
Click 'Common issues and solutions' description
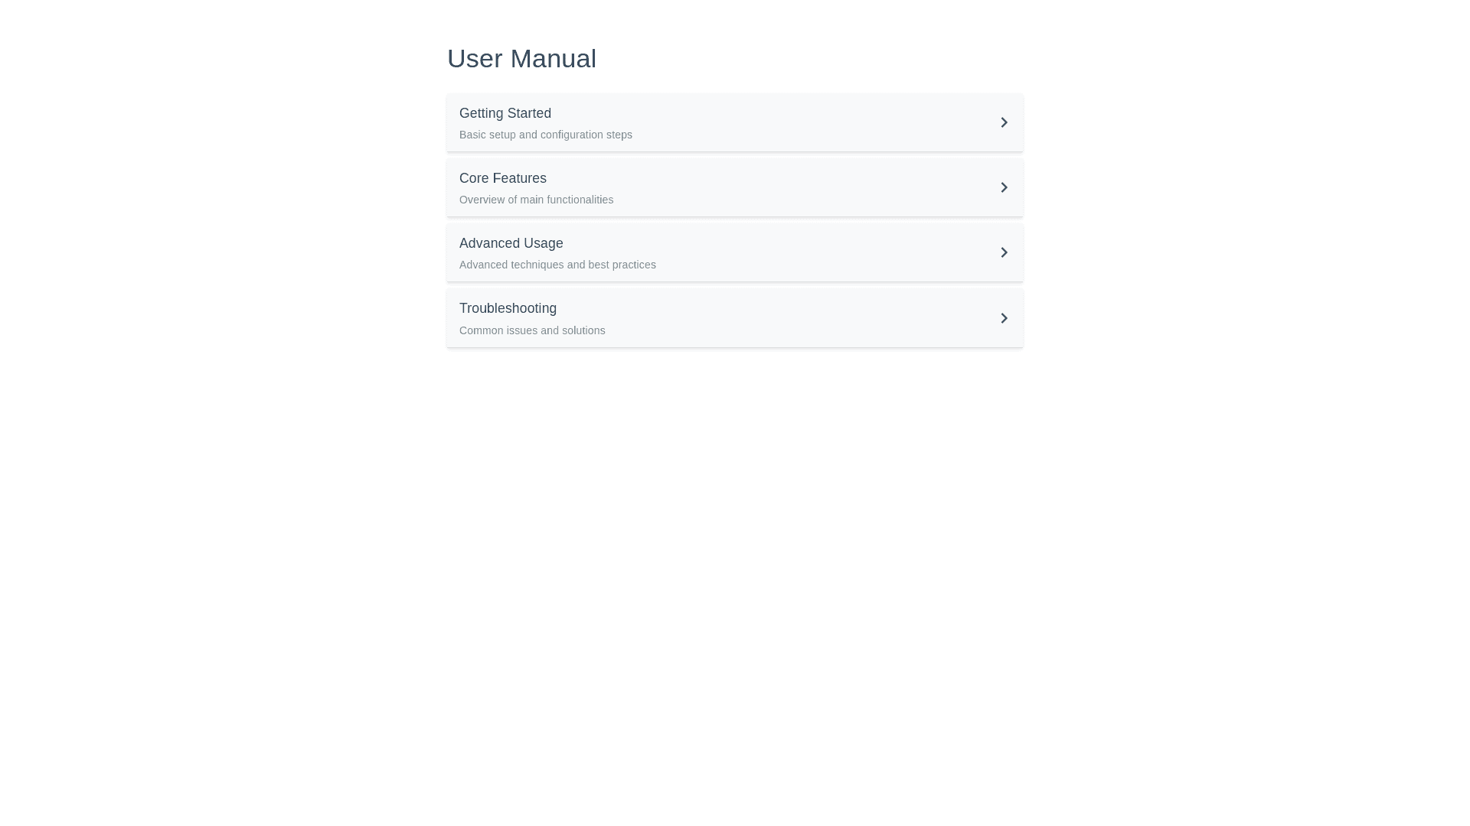click(532, 330)
